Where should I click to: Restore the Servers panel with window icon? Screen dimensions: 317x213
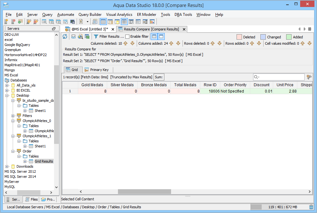tap(53, 29)
